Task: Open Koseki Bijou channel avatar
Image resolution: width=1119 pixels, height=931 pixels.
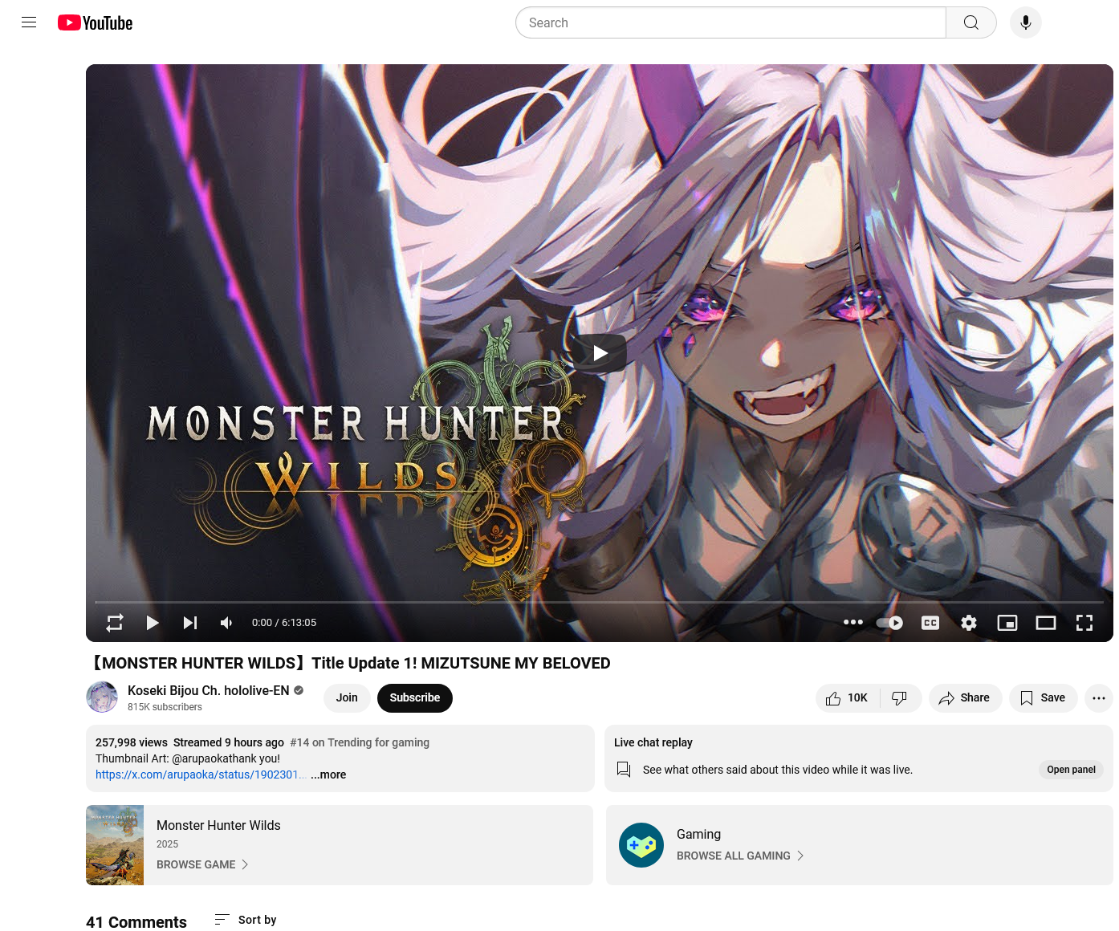Action: coord(102,697)
